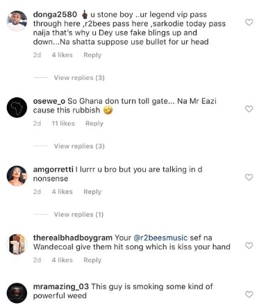View amgorretti's profile avatar
The image size is (266, 305).
[x=17, y=176]
